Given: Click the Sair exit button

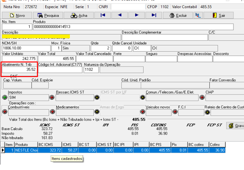Looking at the screenshot, I should (x=218, y=15).
